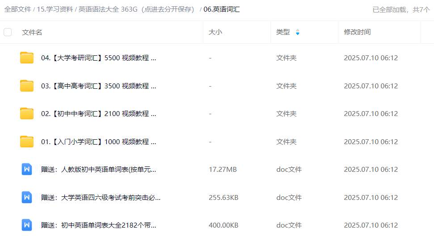Sort the list by 大小 column

215,32
